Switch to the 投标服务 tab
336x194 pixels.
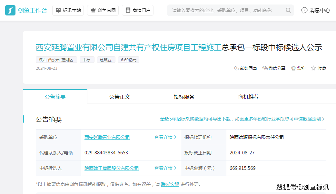(184, 97)
